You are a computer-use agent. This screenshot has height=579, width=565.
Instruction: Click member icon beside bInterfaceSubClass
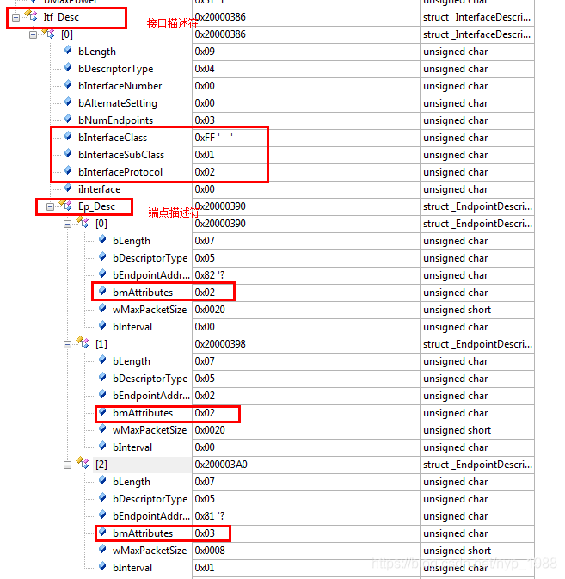click(68, 153)
